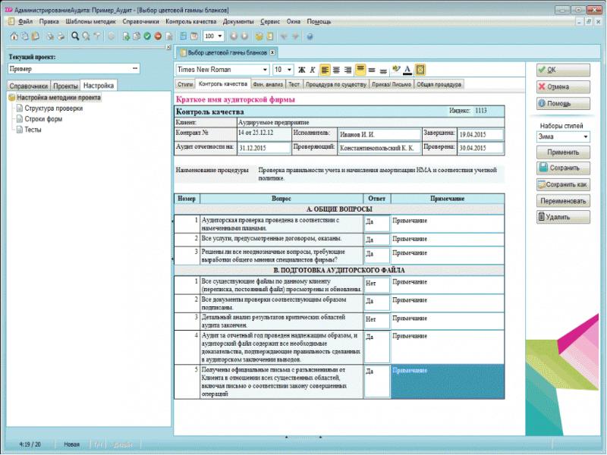The width and height of the screenshot is (607, 455).
Task: Open the calendar icon on the toolbar
Action: [x=193, y=36]
